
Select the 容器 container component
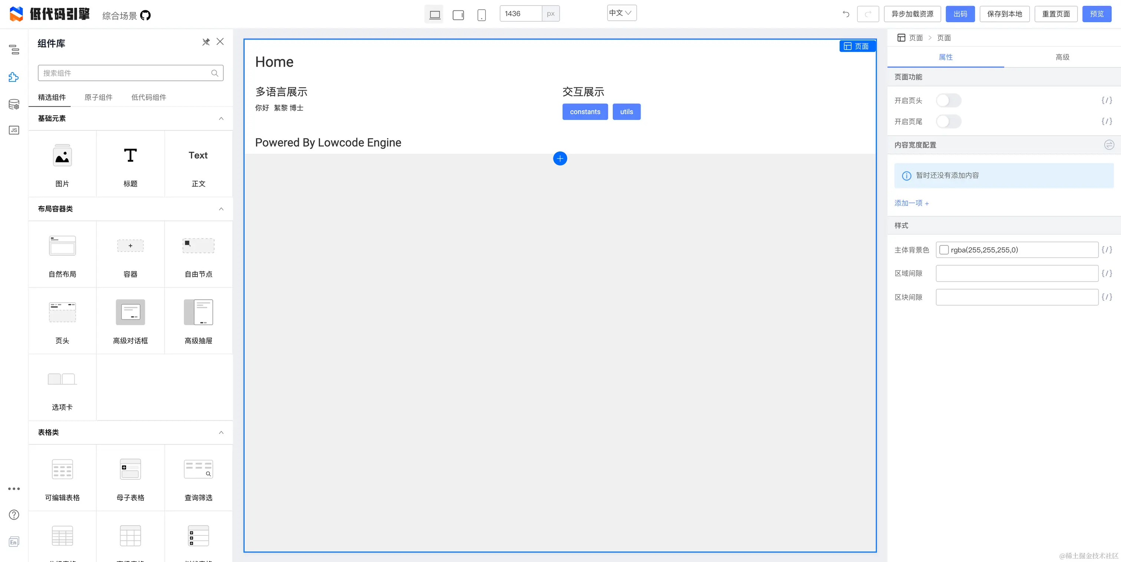pyautogui.click(x=130, y=255)
